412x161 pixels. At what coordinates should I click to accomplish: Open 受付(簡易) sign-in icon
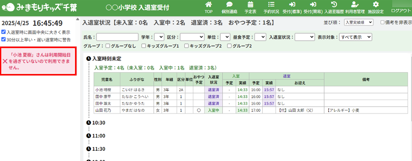313,5
